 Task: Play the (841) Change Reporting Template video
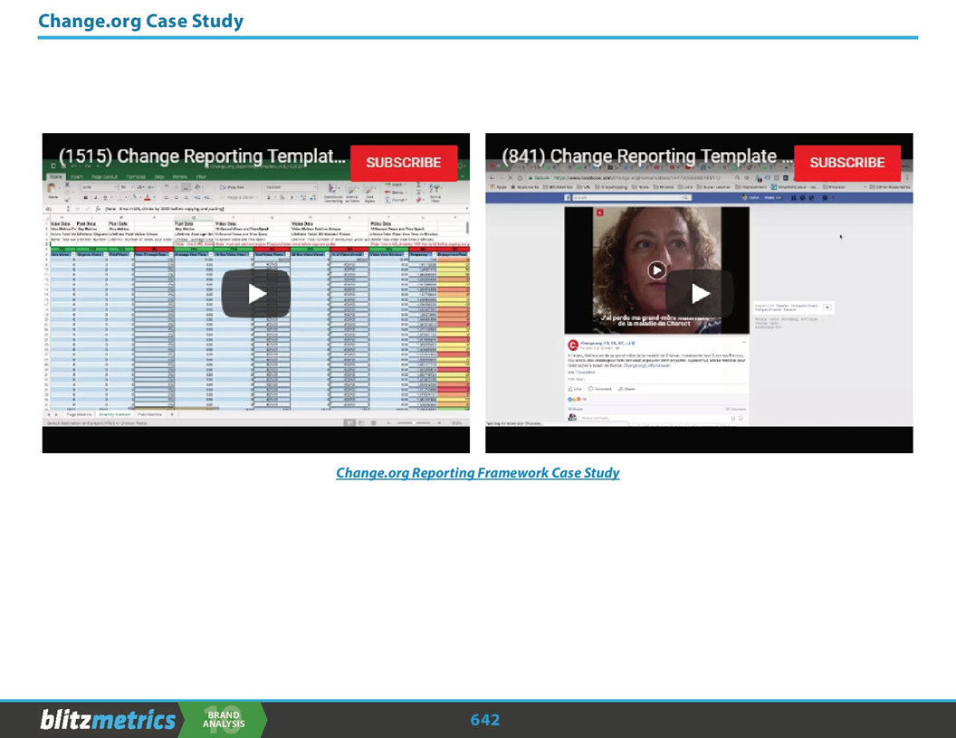coord(699,294)
